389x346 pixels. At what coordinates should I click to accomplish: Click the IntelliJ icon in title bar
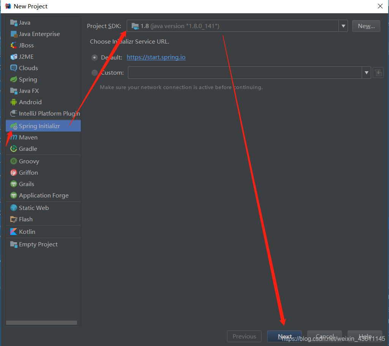point(8,6)
